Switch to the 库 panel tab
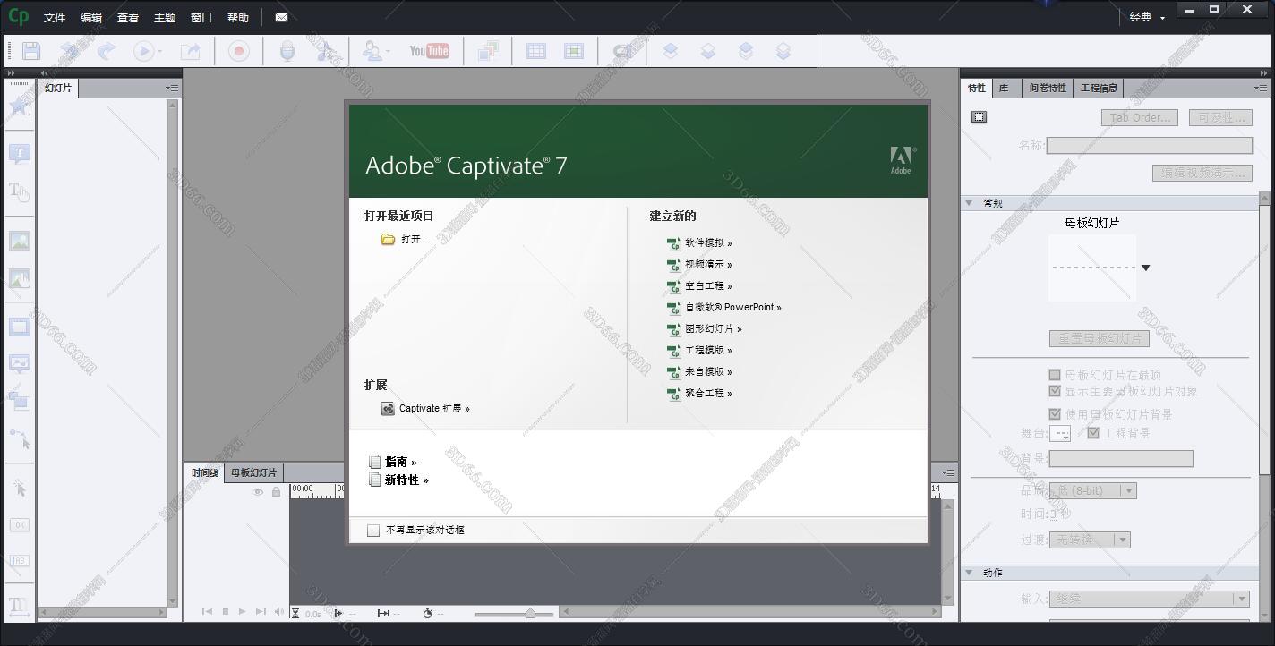 coord(1005,88)
